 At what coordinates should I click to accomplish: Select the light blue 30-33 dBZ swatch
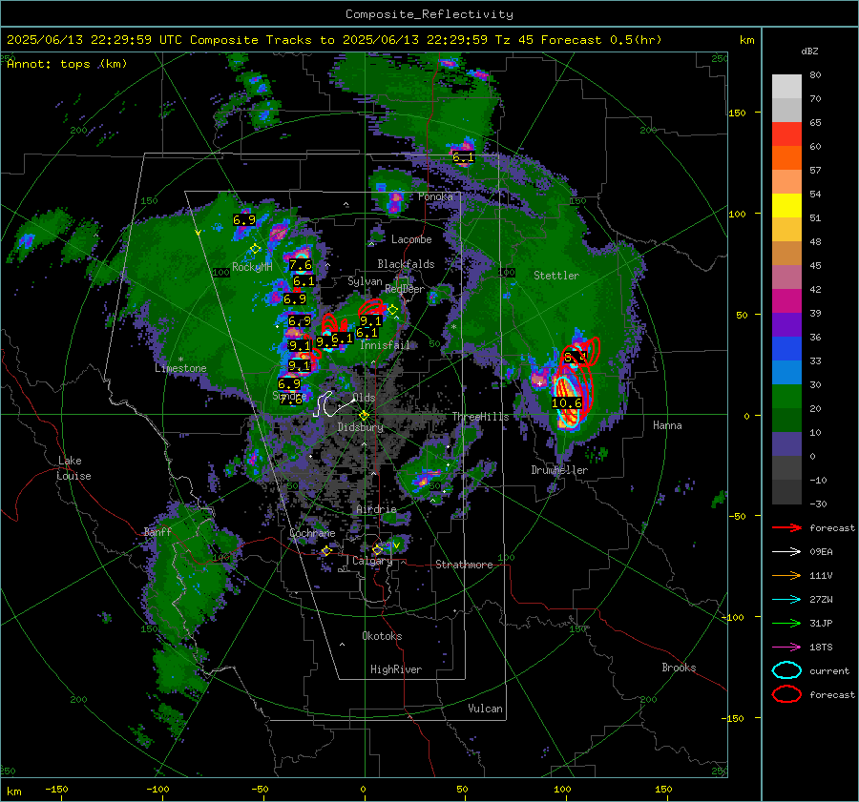[x=786, y=372]
